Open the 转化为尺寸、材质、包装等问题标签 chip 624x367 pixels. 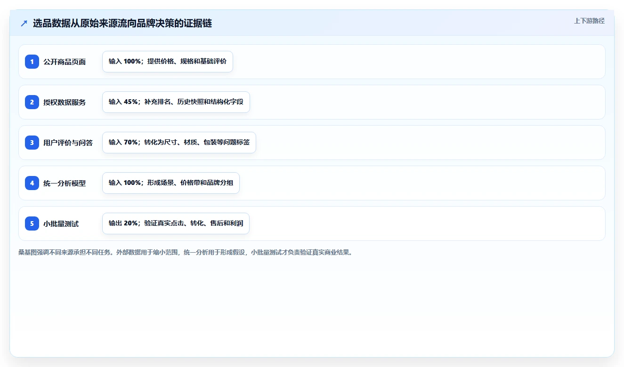click(x=179, y=143)
